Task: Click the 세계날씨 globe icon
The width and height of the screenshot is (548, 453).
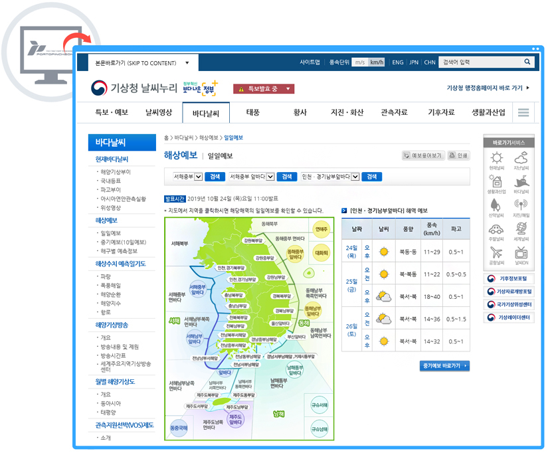Action: click(521, 229)
